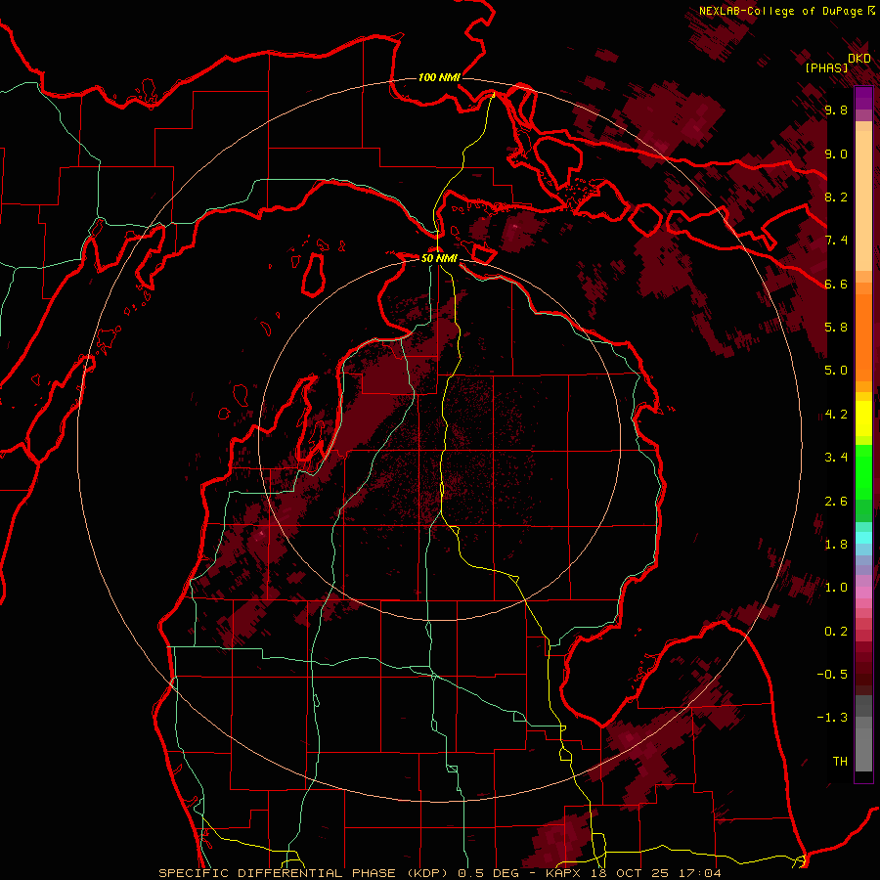Pick the bright green segment of the color bar

863,474
